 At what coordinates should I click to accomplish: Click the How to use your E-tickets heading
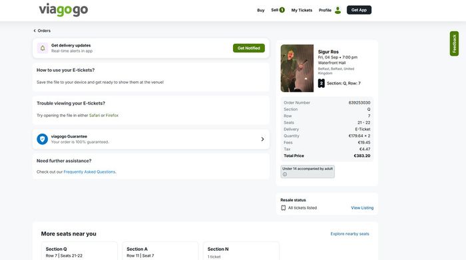pyautogui.click(x=66, y=70)
